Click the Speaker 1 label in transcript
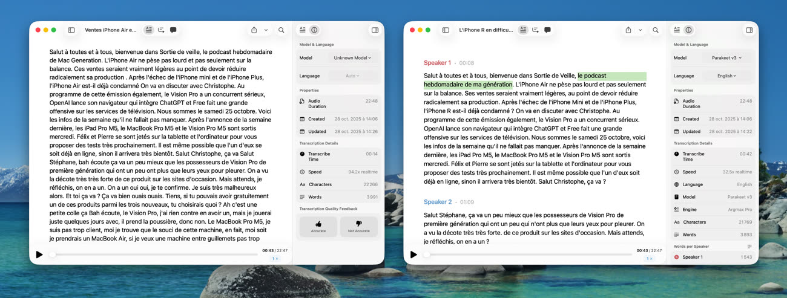Image resolution: width=787 pixels, height=298 pixels. point(437,63)
